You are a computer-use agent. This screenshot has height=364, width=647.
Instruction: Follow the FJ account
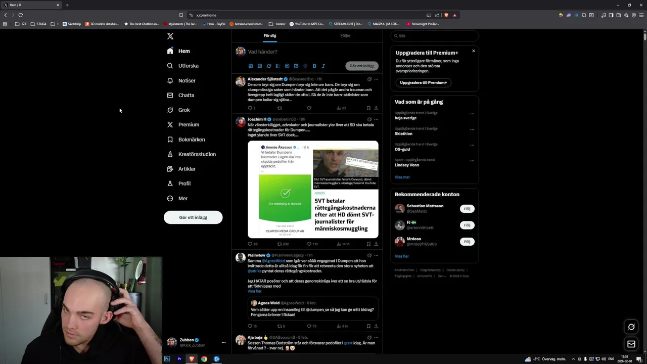pos(467,225)
